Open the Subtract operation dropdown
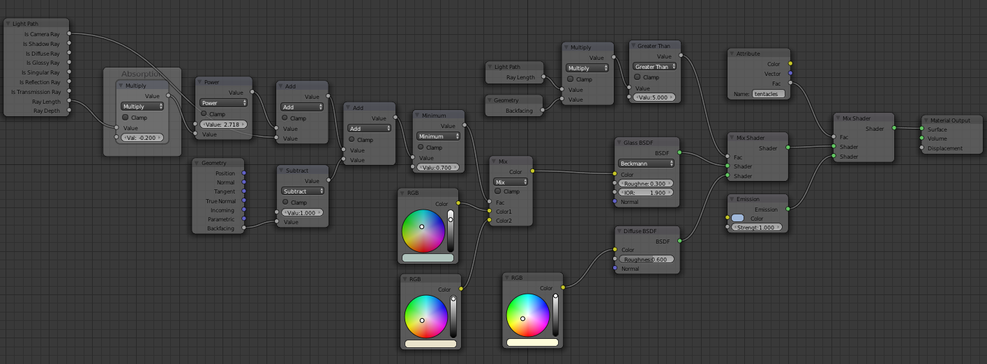Viewport: 987px width, 364px height. tap(304, 191)
